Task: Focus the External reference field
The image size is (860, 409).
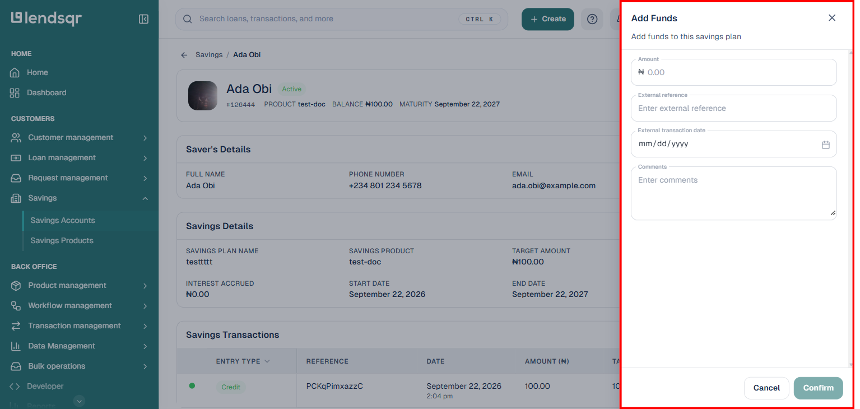Action: tap(734, 108)
